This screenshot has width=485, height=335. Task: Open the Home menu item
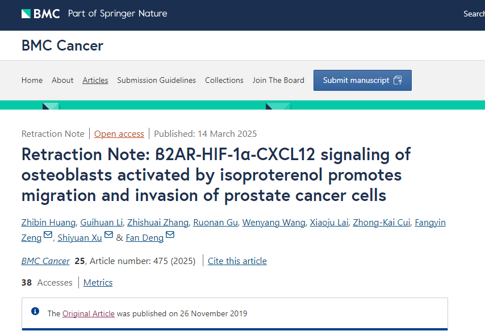pyautogui.click(x=32, y=81)
